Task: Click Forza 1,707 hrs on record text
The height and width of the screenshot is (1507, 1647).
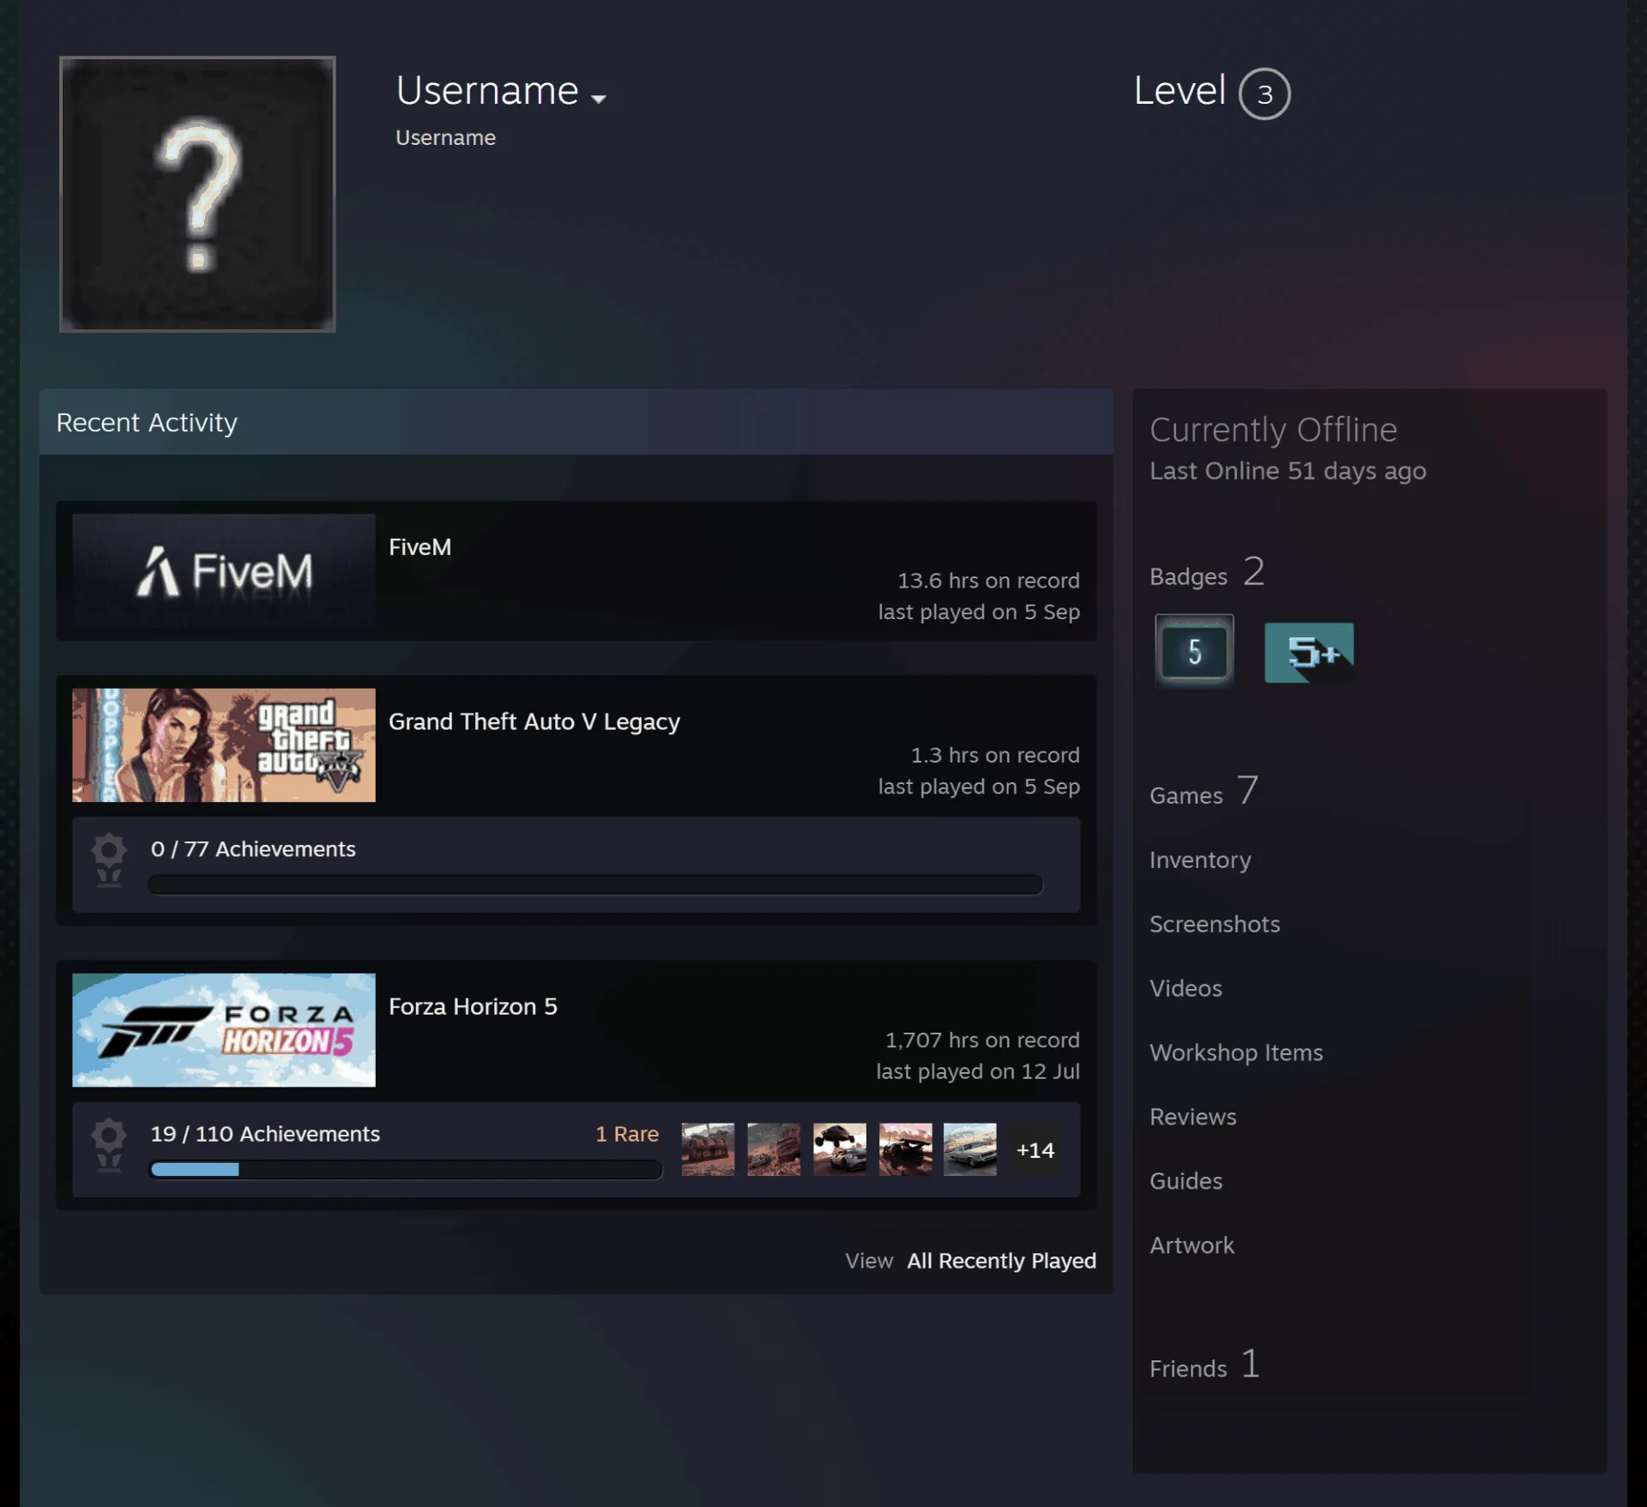Action: tap(982, 1040)
